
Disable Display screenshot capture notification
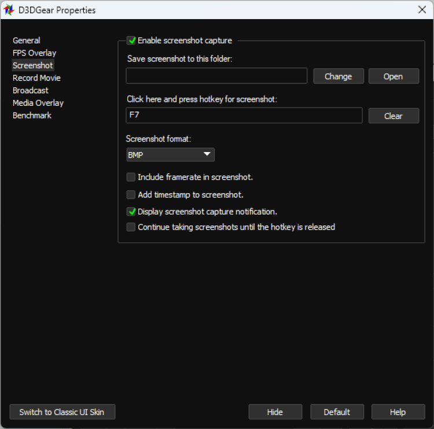coord(131,212)
